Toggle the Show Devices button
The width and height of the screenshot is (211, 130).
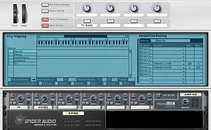(45, 25)
